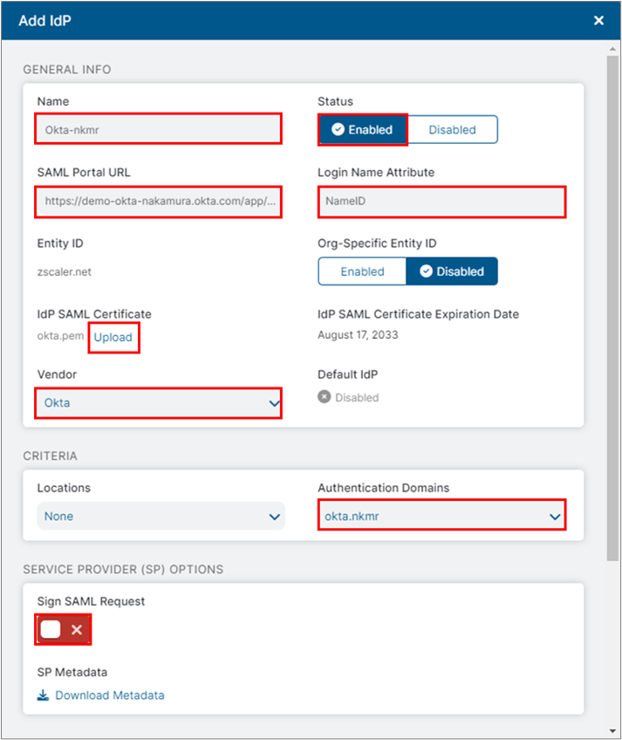Set Status to Enabled
This screenshot has height=740, width=622.
[362, 129]
